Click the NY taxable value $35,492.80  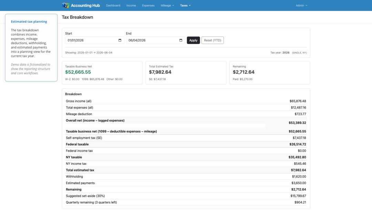297,157
